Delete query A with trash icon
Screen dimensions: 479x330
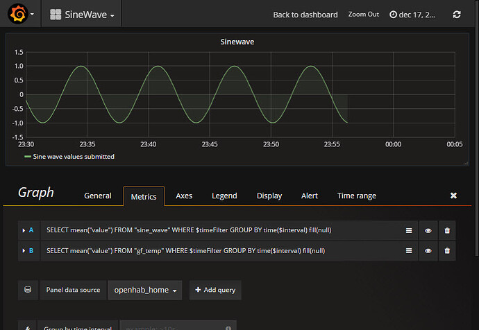click(x=447, y=230)
